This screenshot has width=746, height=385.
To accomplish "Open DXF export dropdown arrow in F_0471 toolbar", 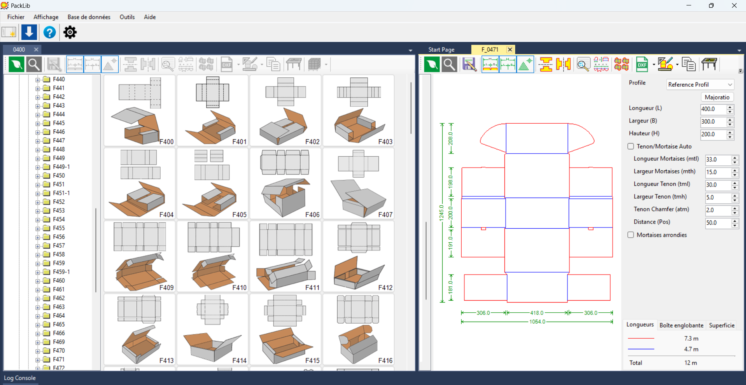I will click(653, 65).
